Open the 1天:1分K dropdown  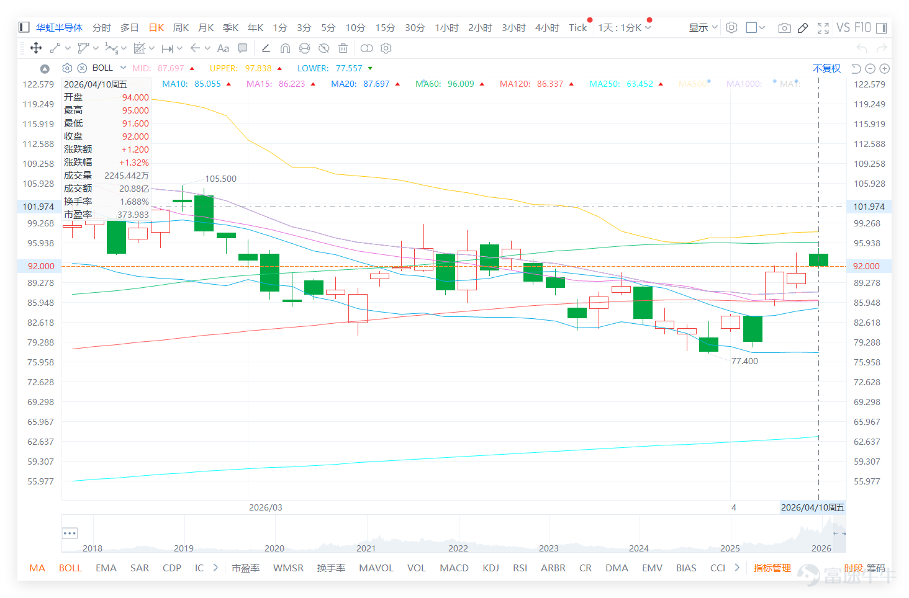coord(625,27)
